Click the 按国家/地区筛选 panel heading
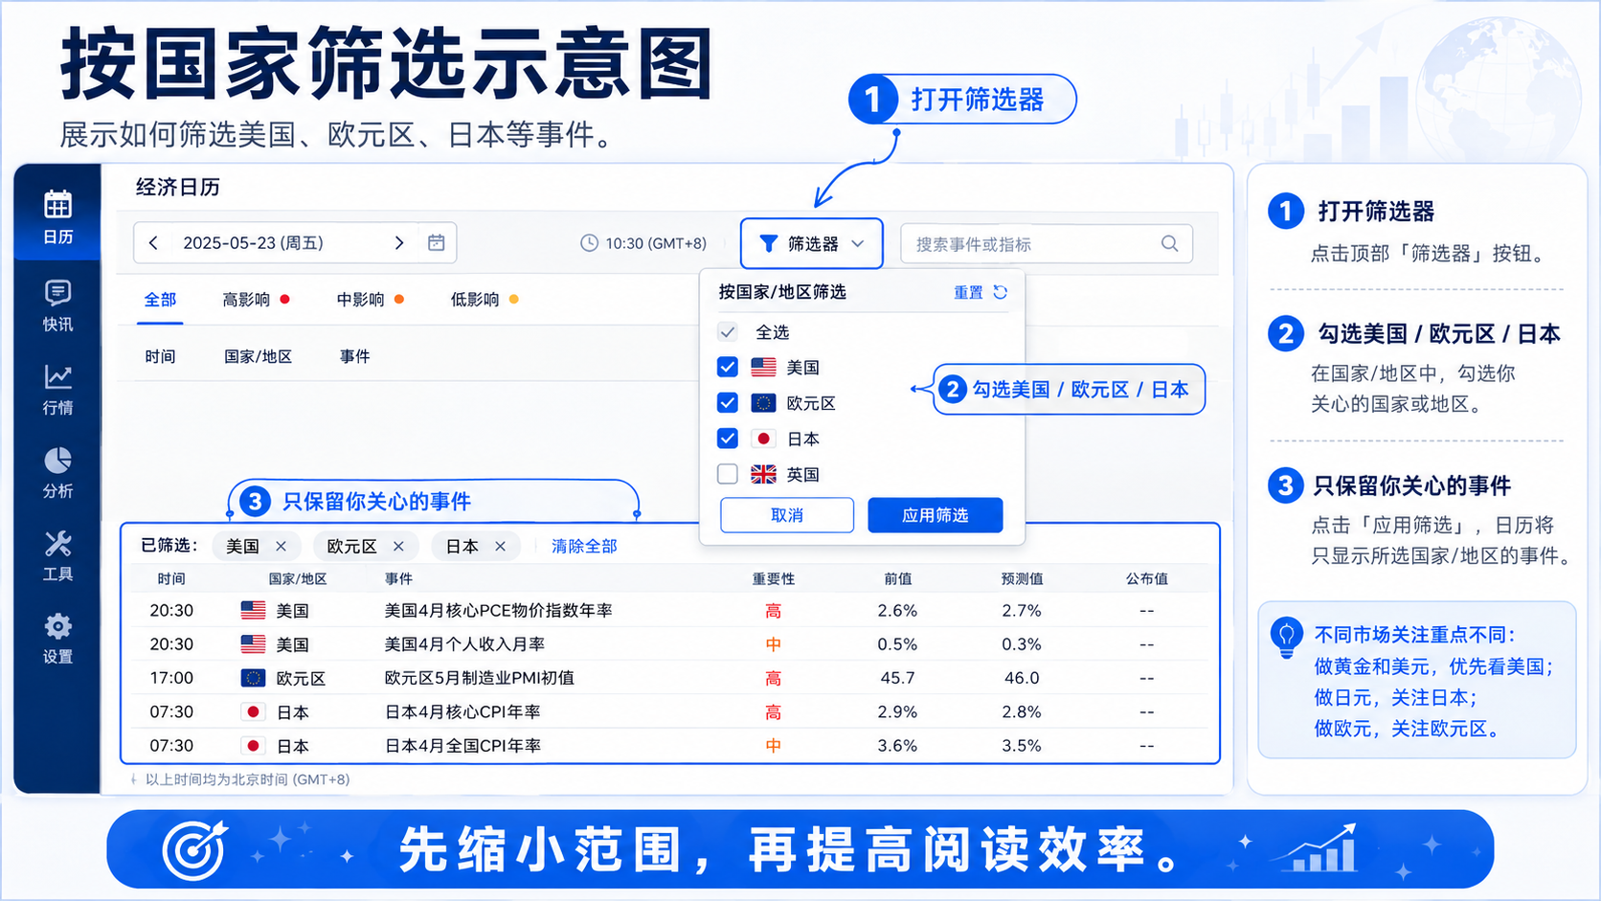Image resolution: width=1601 pixels, height=901 pixels. (x=782, y=292)
